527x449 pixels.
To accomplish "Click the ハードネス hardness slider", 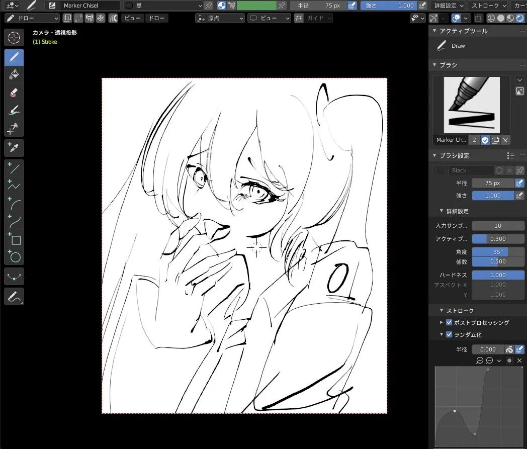I will coord(498,275).
